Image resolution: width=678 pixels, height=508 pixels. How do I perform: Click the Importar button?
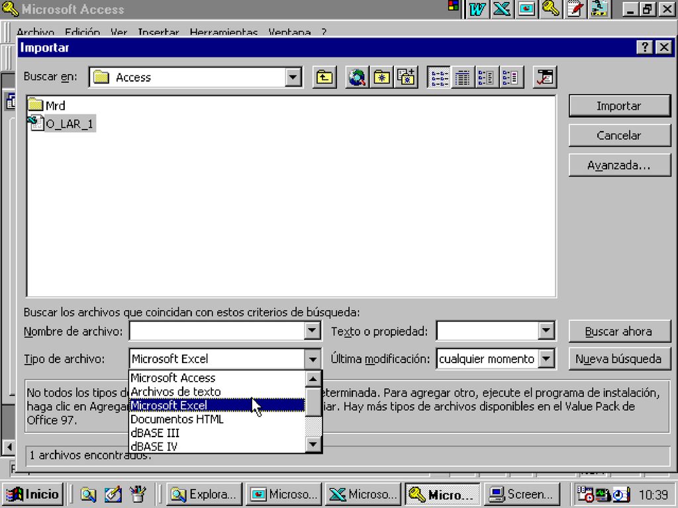(619, 106)
